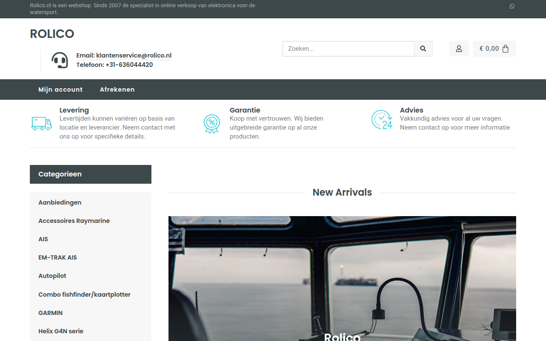Click the headset customer service icon
The height and width of the screenshot is (341, 546).
coord(60,60)
